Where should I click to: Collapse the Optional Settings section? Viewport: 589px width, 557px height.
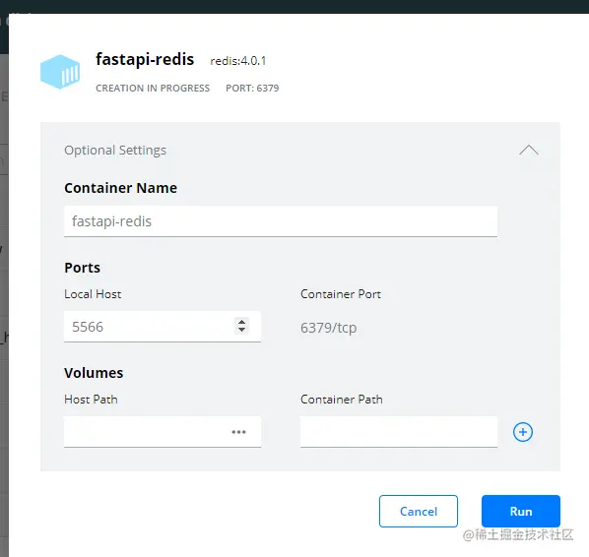(529, 150)
